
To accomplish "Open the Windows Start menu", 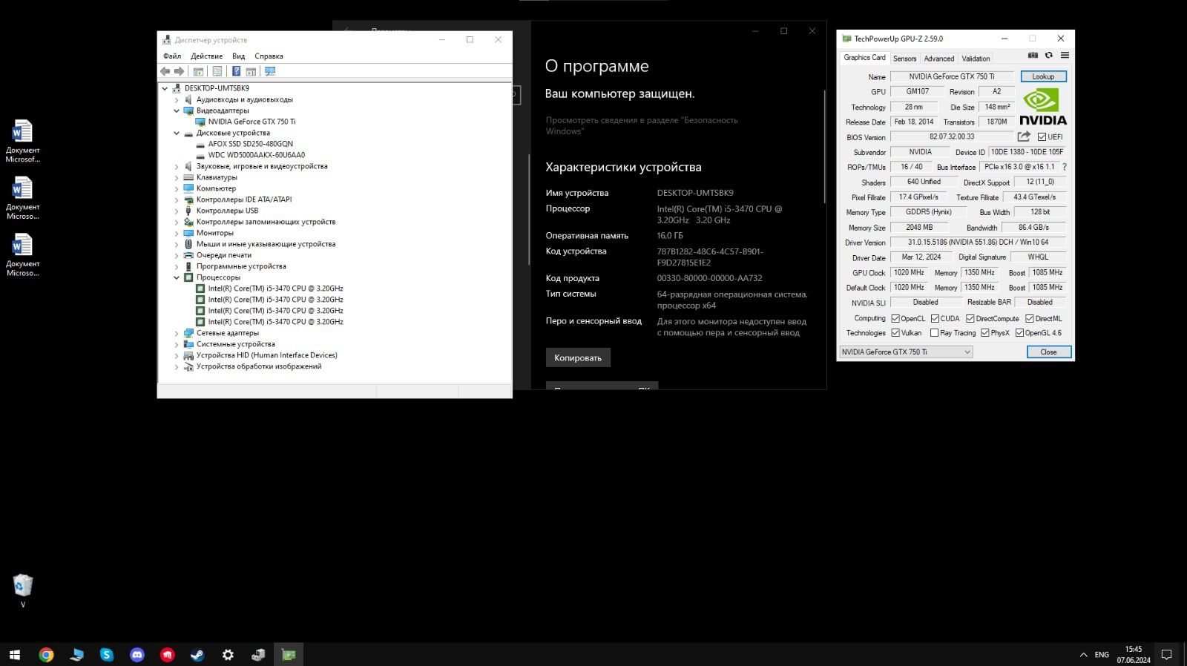I will click(15, 655).
